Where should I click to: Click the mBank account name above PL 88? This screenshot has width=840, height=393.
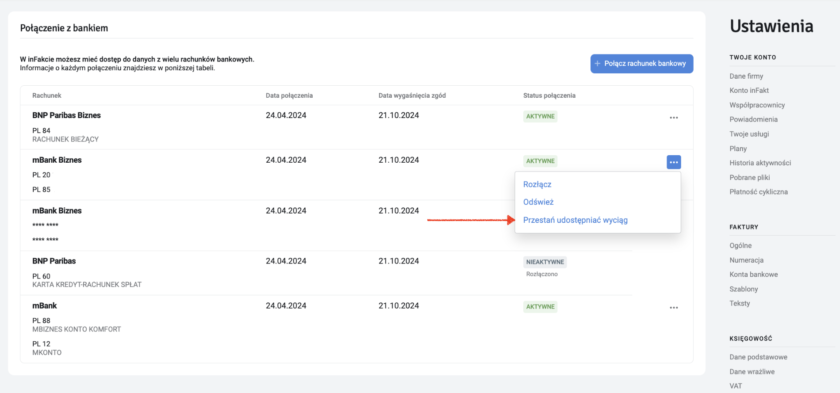click(x=44, y=306)
